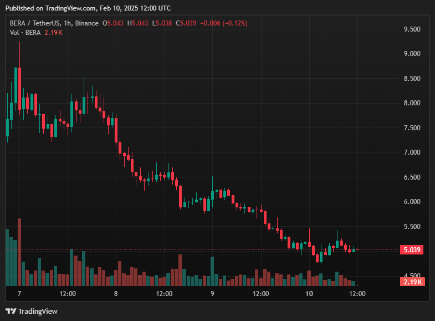Click the 5.500 price axis label
This screenshot has height=321, width=435.
pos(412,227)
